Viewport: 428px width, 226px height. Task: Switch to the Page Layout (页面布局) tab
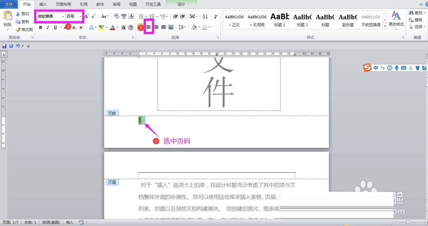click(x=63, y=4)
